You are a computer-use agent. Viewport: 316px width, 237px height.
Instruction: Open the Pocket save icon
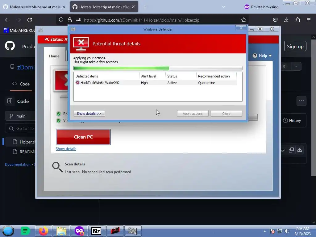click(x=275, y=20)
